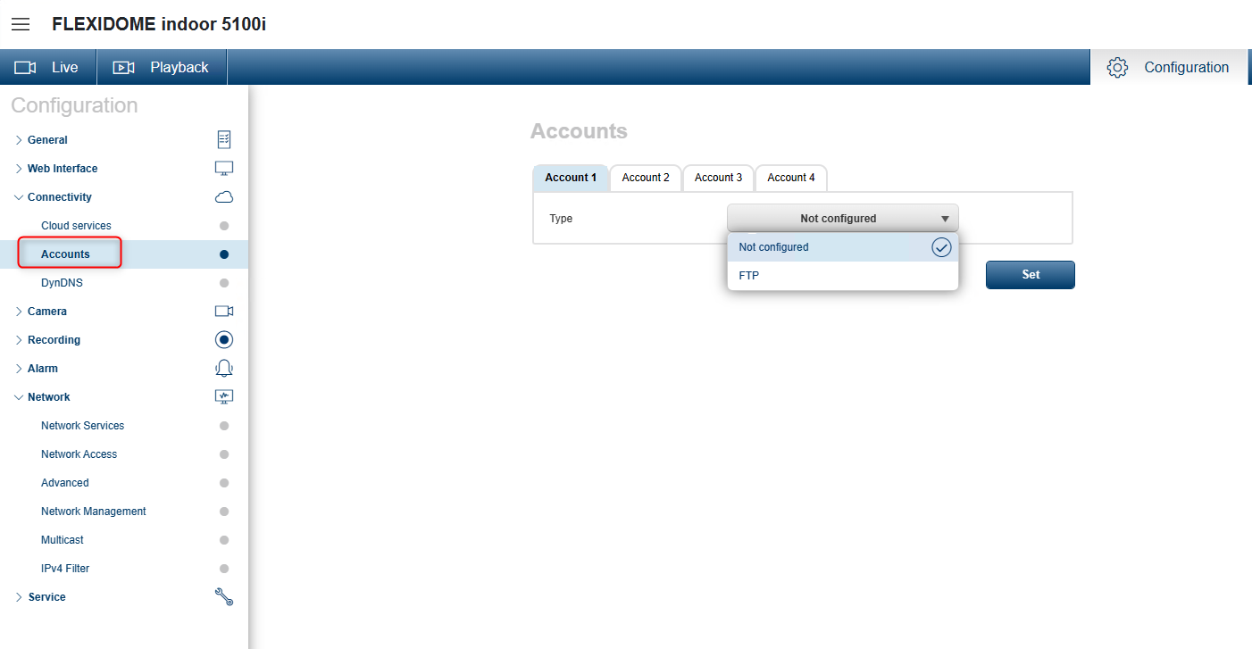
Task: Switch to the Account 3 tab
Action: [x=719, y=178]
